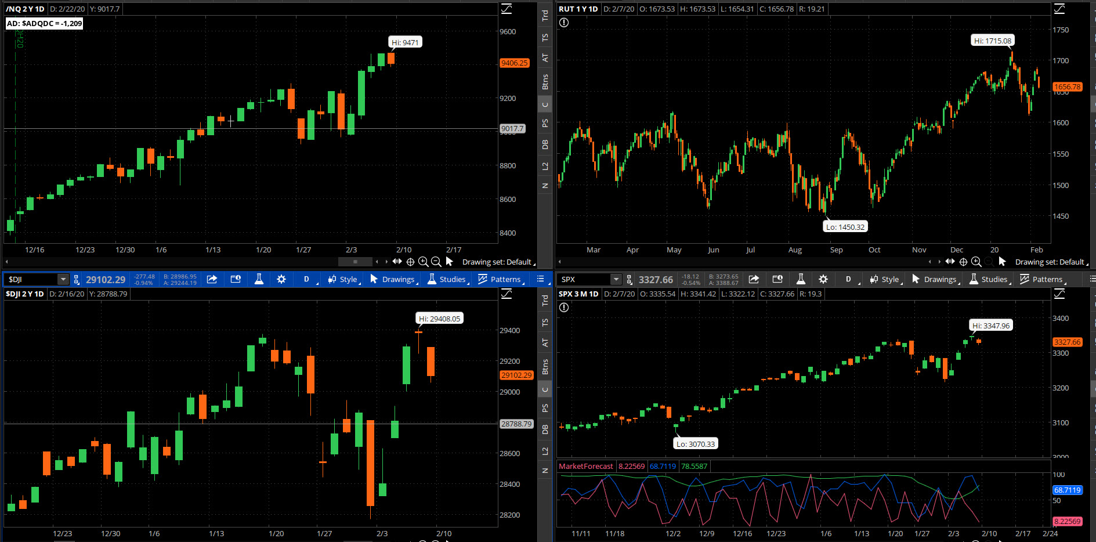The width and height of the screenshot is (1096, 542).
Task: Open Drawing set: Default under RUT chart
Action: 1051,262
